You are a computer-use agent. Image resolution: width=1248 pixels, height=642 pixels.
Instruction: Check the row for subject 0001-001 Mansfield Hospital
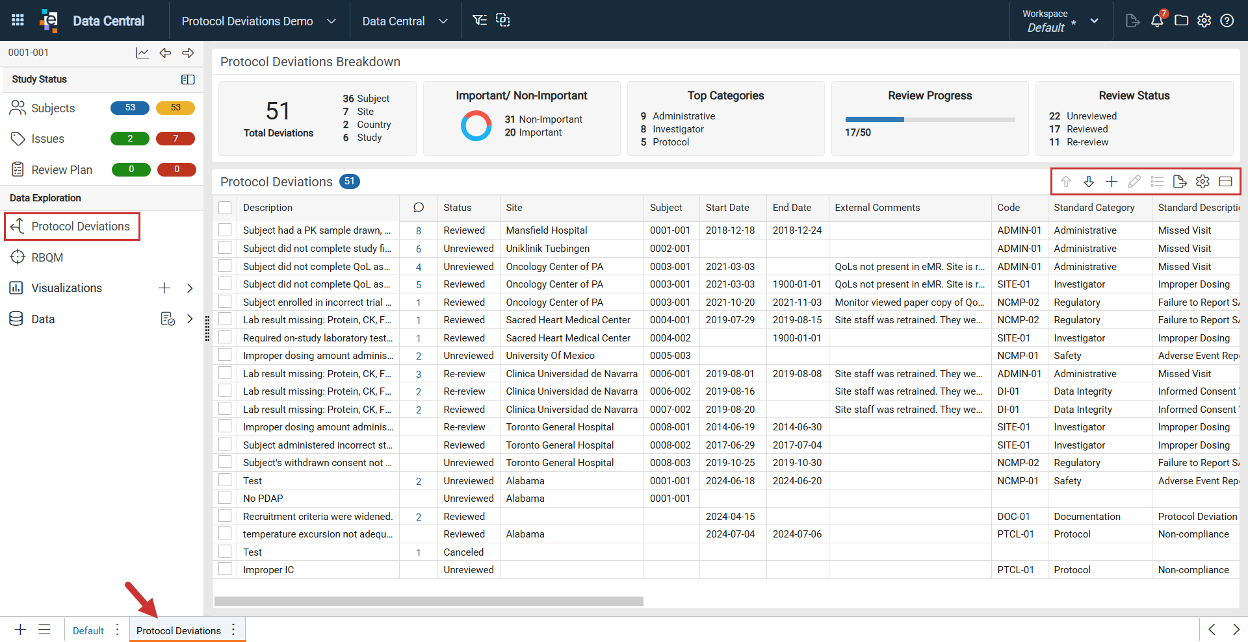tap(225, 230)
